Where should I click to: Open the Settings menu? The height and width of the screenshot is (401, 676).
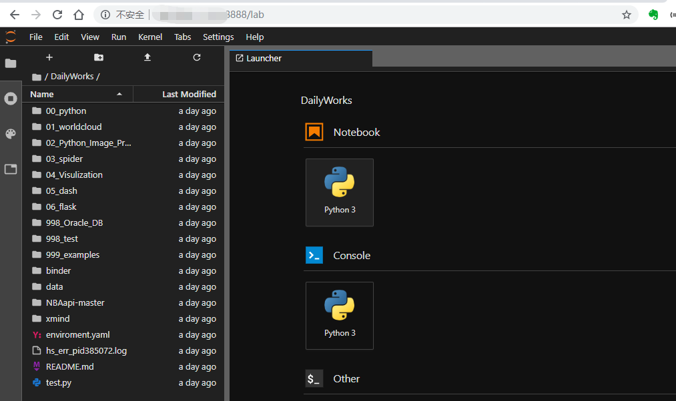pyautogui.click(x=218, y=37)
